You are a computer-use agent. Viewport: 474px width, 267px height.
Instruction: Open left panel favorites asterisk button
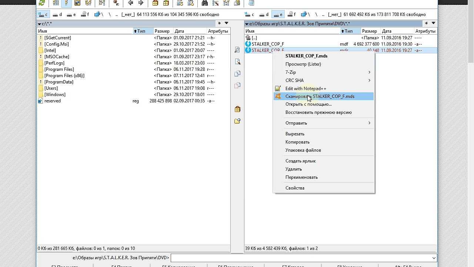[x=219, y=23]
